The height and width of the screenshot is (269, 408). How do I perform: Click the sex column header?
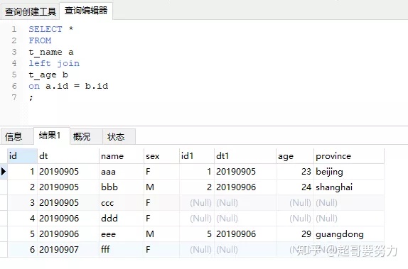161,156
